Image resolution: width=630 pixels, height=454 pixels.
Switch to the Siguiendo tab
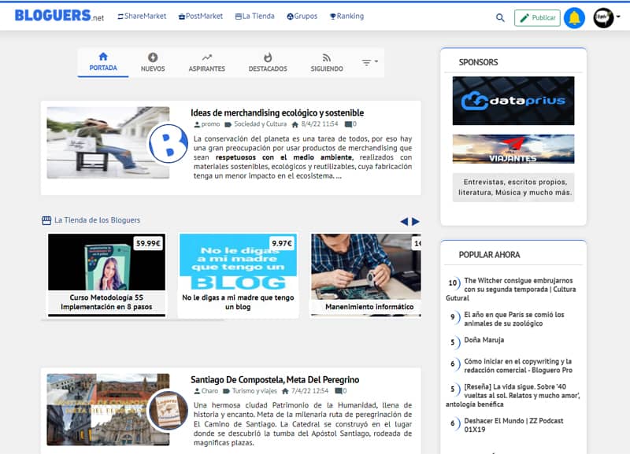tap(327, 63)
